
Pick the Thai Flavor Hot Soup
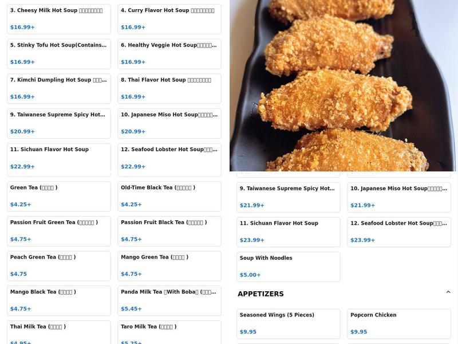(x=169, y=88)
